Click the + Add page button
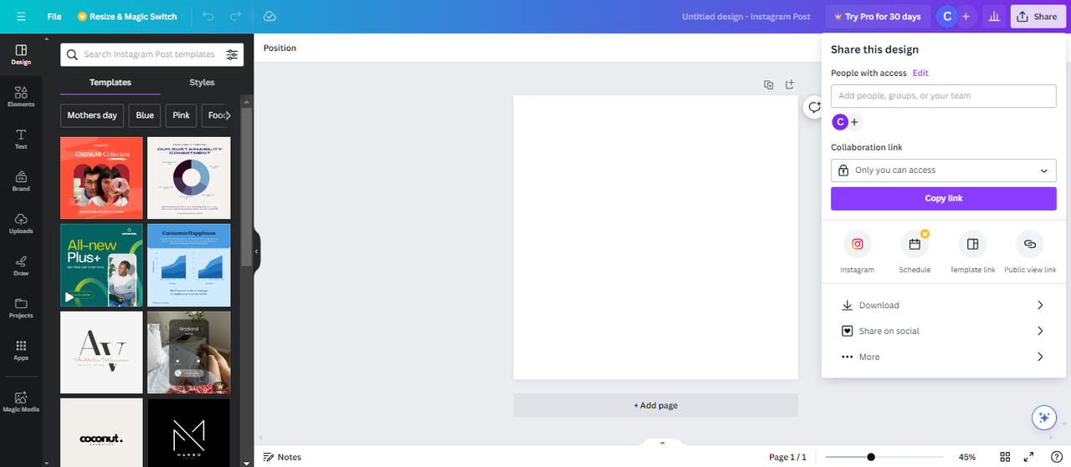The height and width of the screenshot is (467, 1071). (655, 405)
